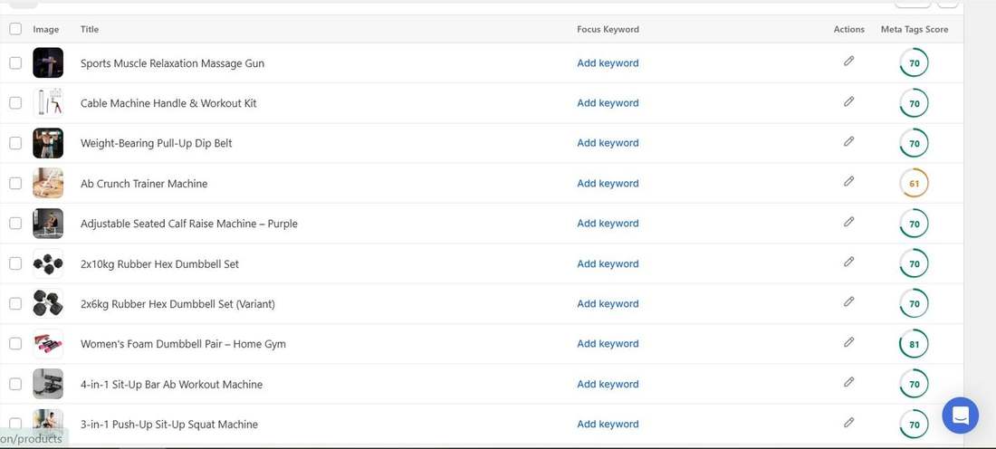Open title Sports Muscle Relaxation Massage Gun
996x449 pixels.
(x=172, y=62)
